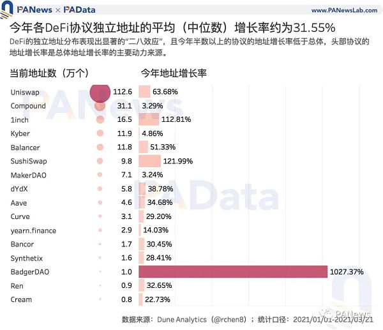Select the SushiSwap bubble marker

[100, 161]
